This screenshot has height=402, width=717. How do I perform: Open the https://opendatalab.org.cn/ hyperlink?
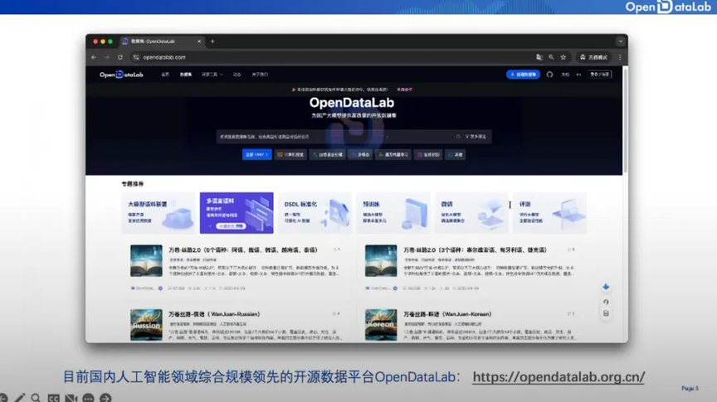coord(558,377)
